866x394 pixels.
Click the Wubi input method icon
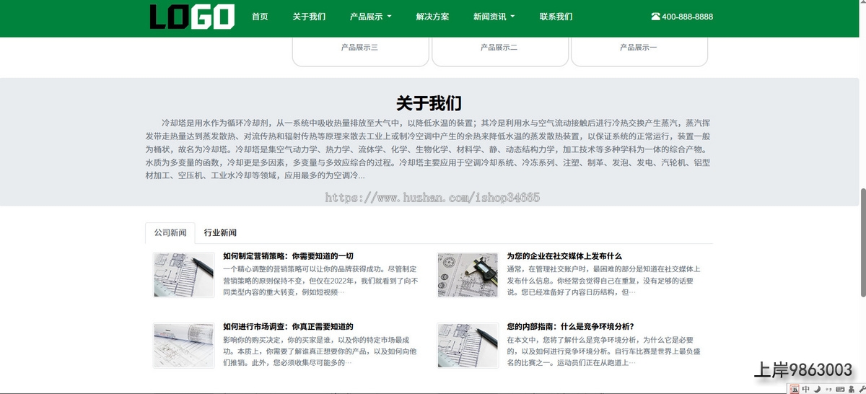pyautogui.click(x=795, y=389)
